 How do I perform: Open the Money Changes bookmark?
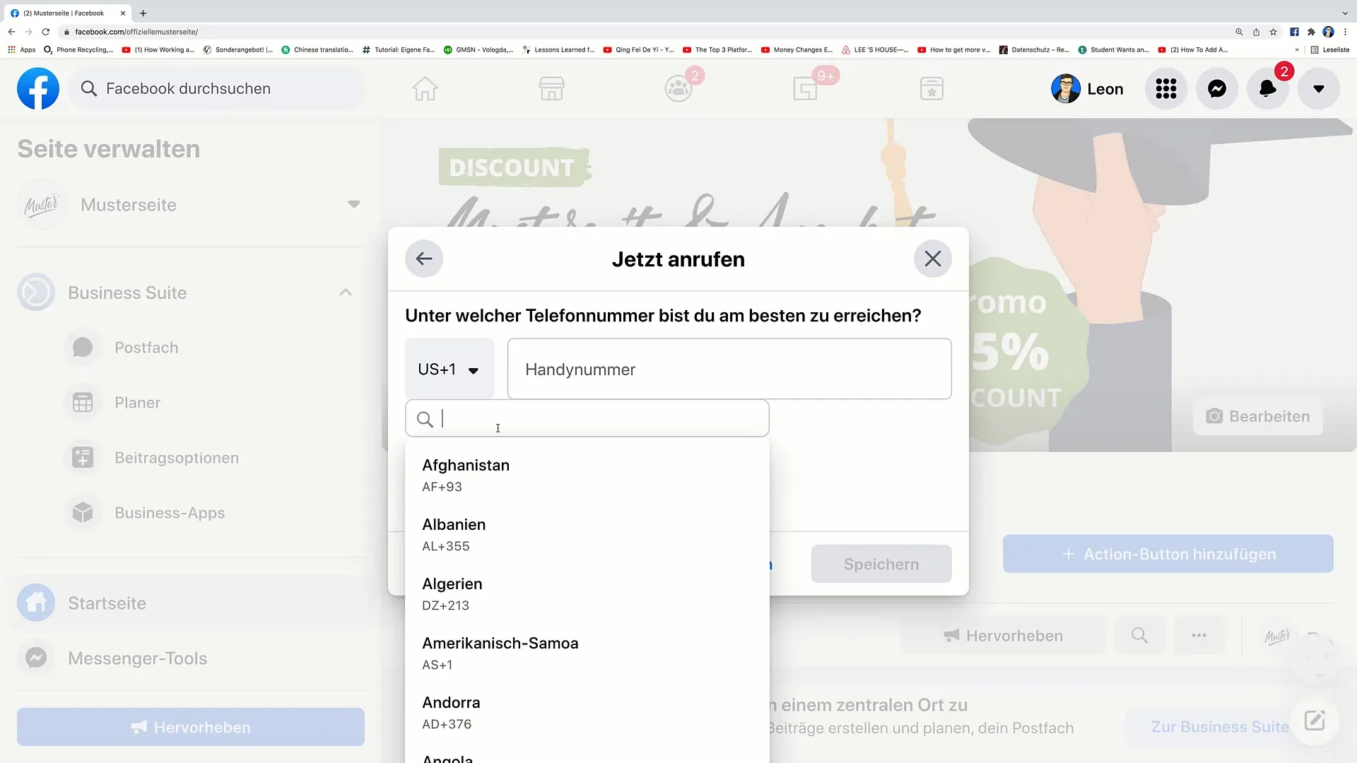tap(797, 49)
